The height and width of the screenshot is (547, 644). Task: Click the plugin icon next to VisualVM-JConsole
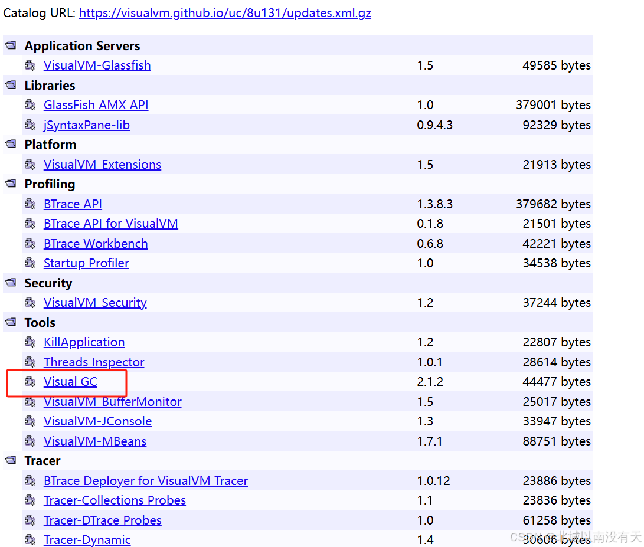click(x=30, y=421)
